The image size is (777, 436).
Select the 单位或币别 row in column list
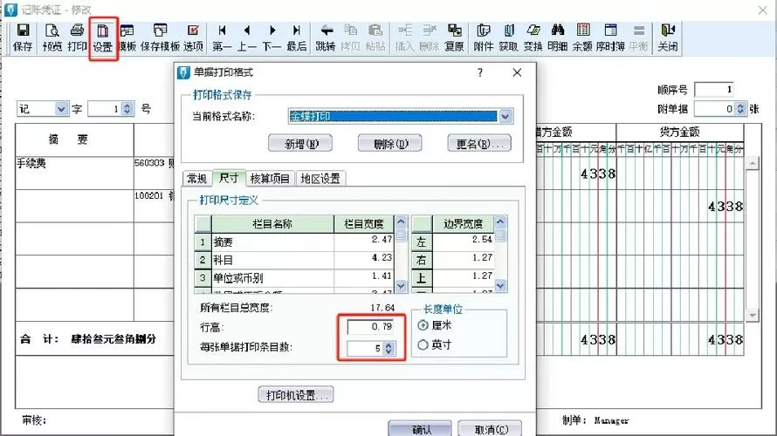coord(294,277)
